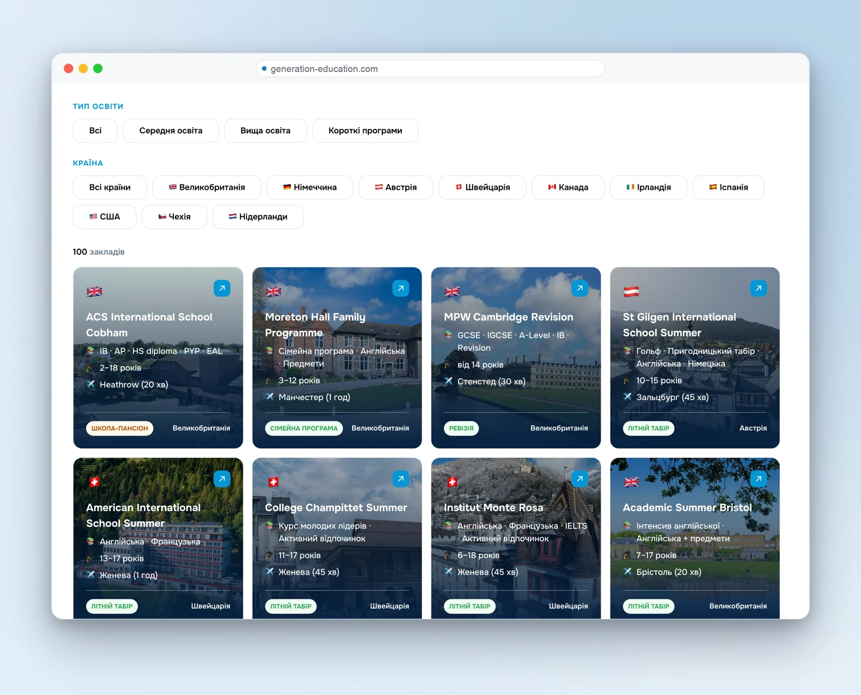
Task: Click ЛІТНІЙ ТАБІР tag on St Gilgen card
Action: click(x=648, y=428)
